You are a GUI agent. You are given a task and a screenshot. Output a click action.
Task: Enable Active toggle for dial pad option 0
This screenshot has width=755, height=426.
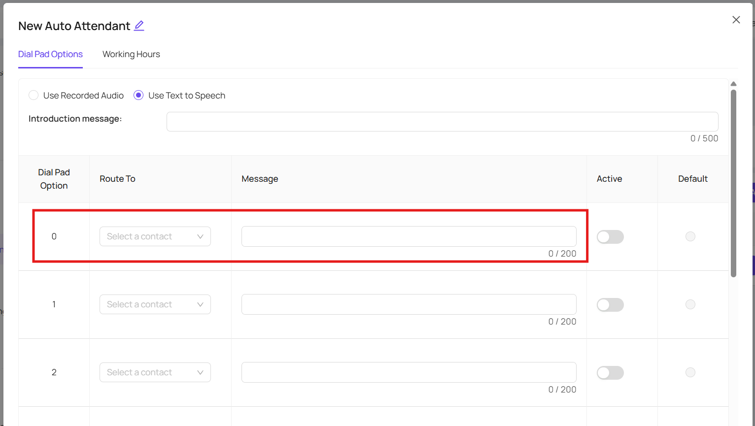coord(610,237)
